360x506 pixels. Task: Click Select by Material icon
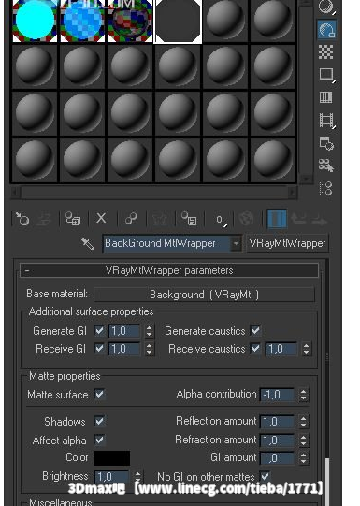pos(325,166)
